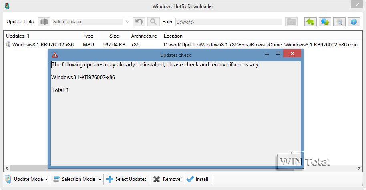Click the D:\work\Updates location path cell

click(261, 44)
